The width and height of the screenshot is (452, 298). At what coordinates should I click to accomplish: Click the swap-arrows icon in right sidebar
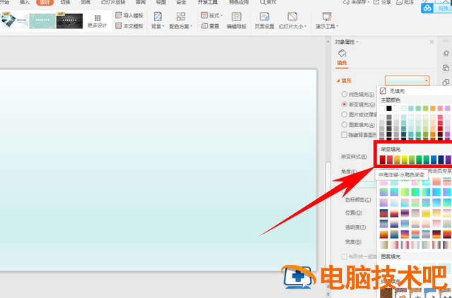click(x=446, y=68)
